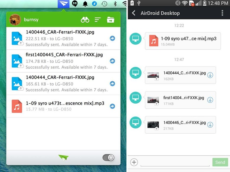Go back from AirDroid Desktop screen
Image resolution: width=230 pixels, height=172 pixels.
click(x=134, y=13)
